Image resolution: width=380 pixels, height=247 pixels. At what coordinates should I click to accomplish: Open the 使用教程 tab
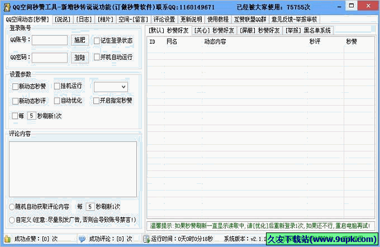pos(218,20)
